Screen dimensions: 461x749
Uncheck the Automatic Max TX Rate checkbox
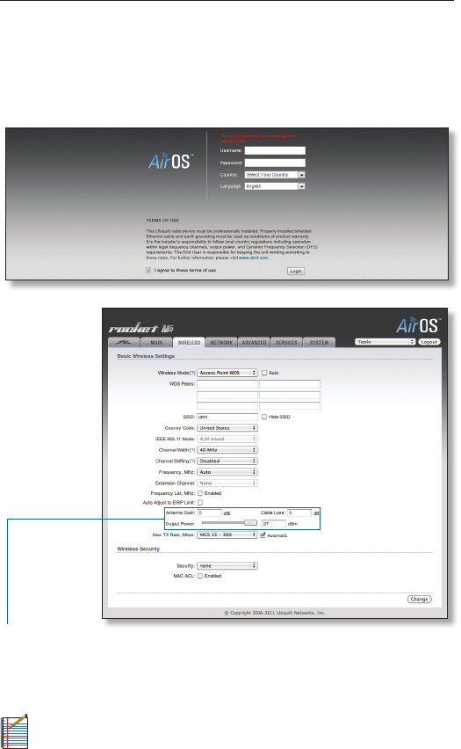click(x=263, y=535)
